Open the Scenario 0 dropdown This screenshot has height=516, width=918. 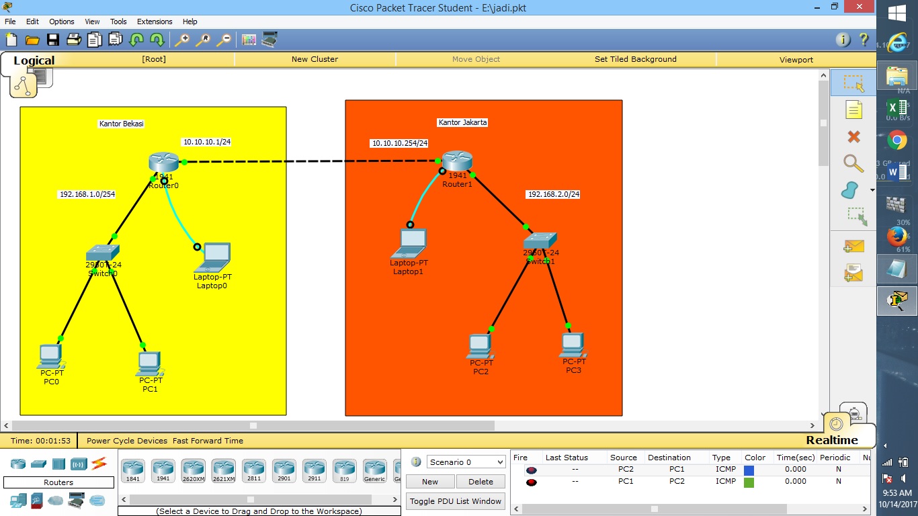pyautogui.click(x=466, y=462)
